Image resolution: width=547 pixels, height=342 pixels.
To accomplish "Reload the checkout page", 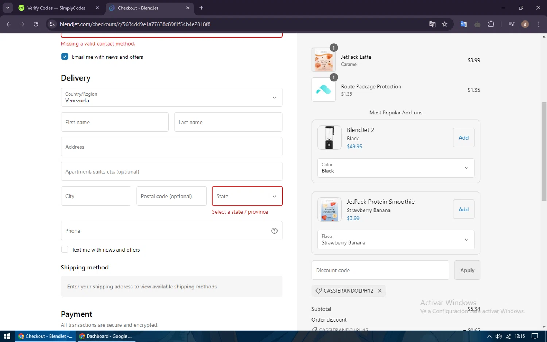I will 36,24.
